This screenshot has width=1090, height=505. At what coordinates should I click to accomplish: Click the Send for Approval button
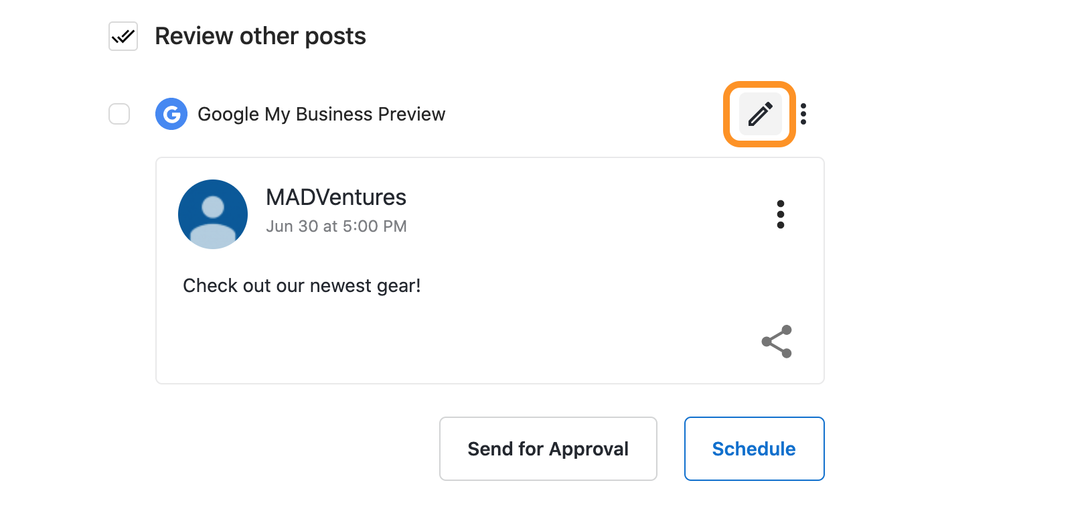point(548,449)
